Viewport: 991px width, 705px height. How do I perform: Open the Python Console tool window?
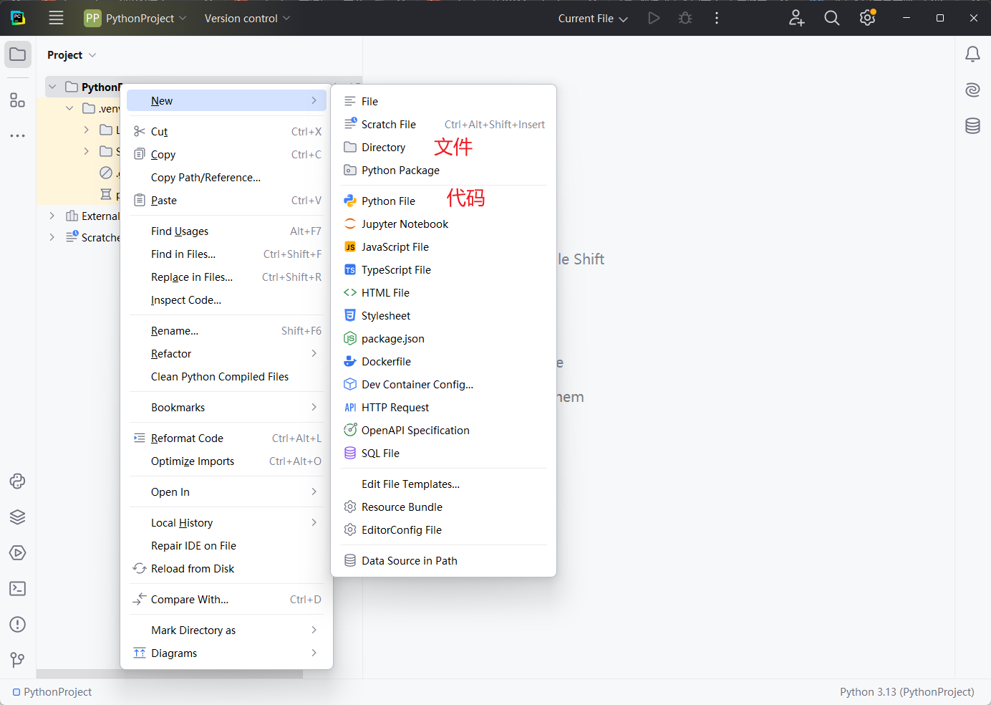pyautogui.click(x=18, y=481)
